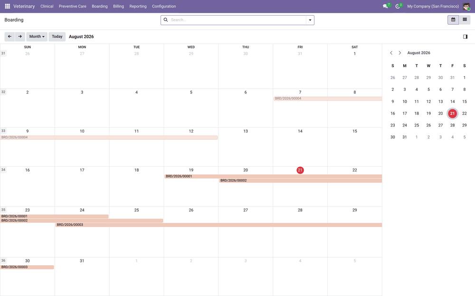The image size is (475, 296).
Task: Open the activities clock icon
Action: click(x=398, y=6)
